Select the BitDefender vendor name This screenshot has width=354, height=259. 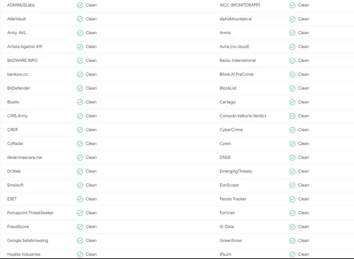18,88
